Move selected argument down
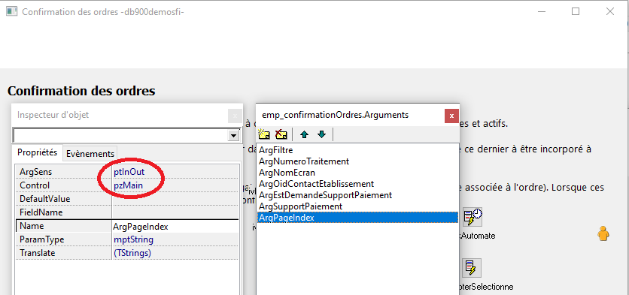 pyautogui.click(x=322, y=134)
